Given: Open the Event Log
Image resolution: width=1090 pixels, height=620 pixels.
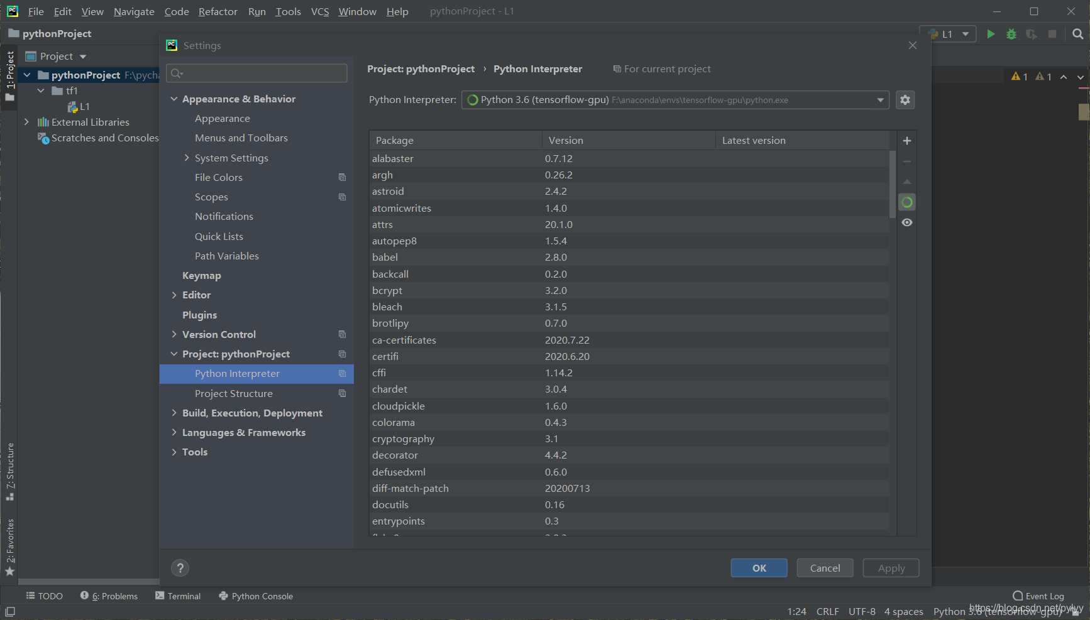Looking at the screenshot, I should click(x=1038, y=596).
